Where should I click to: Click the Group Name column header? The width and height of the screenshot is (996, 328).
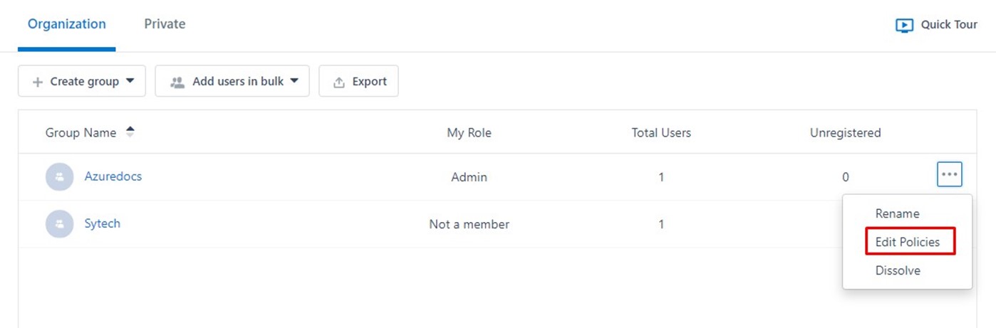tap(81, 132)
